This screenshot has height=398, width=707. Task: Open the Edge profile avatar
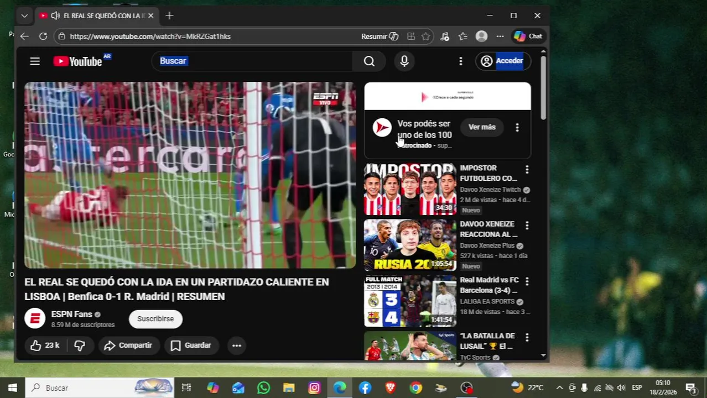[481, 36]
